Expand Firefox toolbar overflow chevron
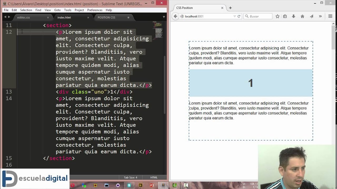This screenshot has height=189, width=337. 320,16
